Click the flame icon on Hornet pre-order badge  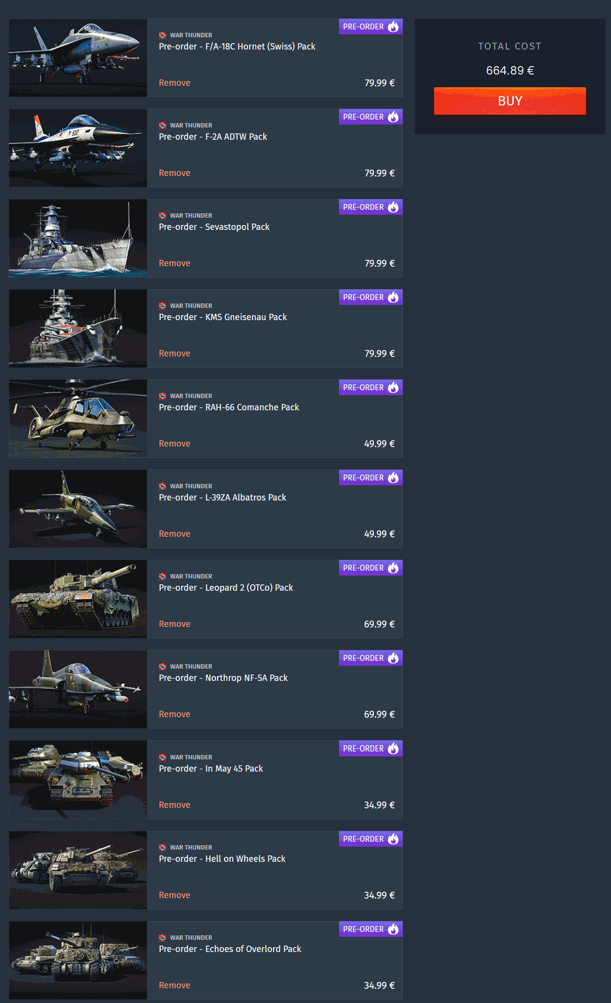(x=393, y=26)
